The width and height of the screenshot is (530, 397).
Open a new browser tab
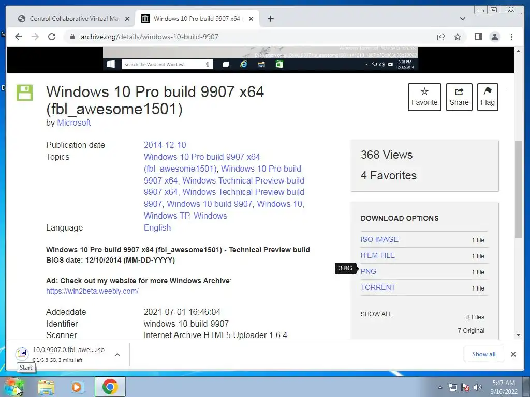(x=270, y=19)
